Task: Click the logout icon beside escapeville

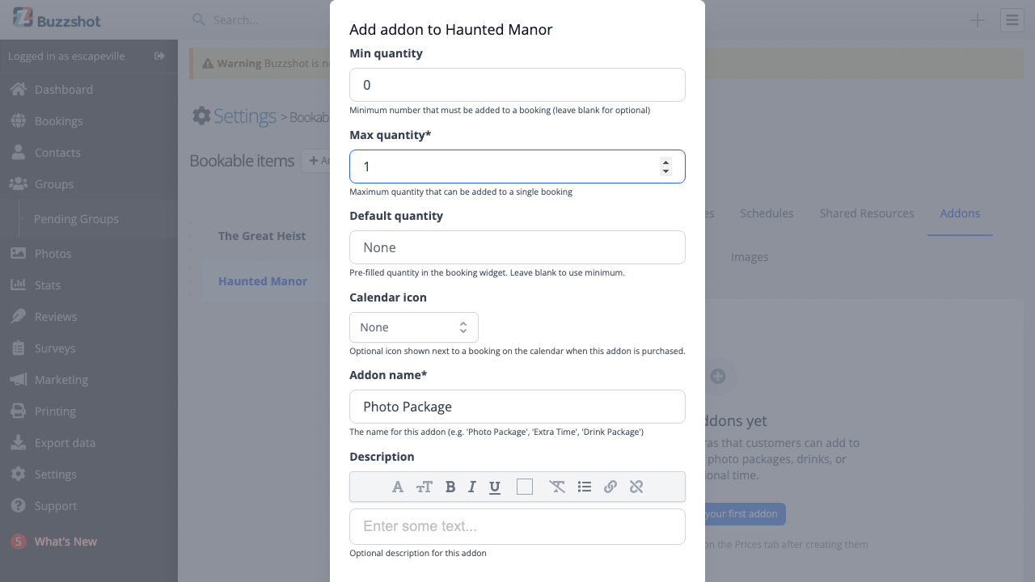Action: click(159, 56)
